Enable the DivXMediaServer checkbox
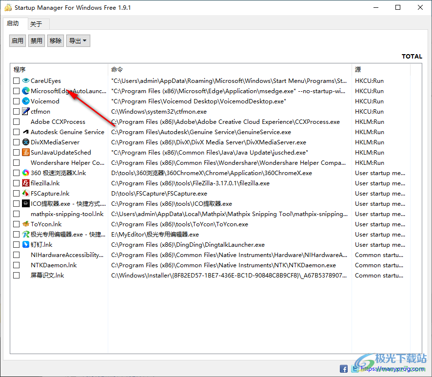432x377 pixels. pyautogui.click(x=16, y=142)
